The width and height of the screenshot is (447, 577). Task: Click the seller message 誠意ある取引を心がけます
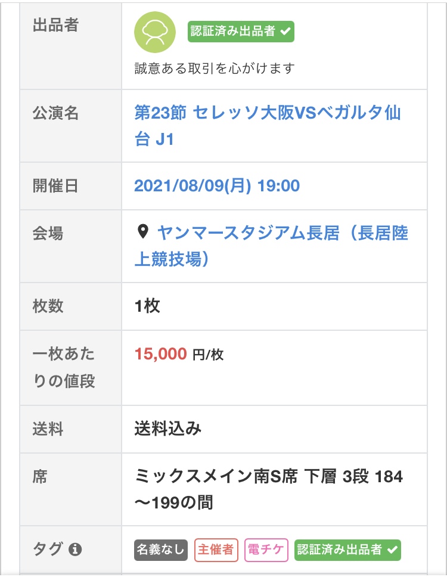215,68
